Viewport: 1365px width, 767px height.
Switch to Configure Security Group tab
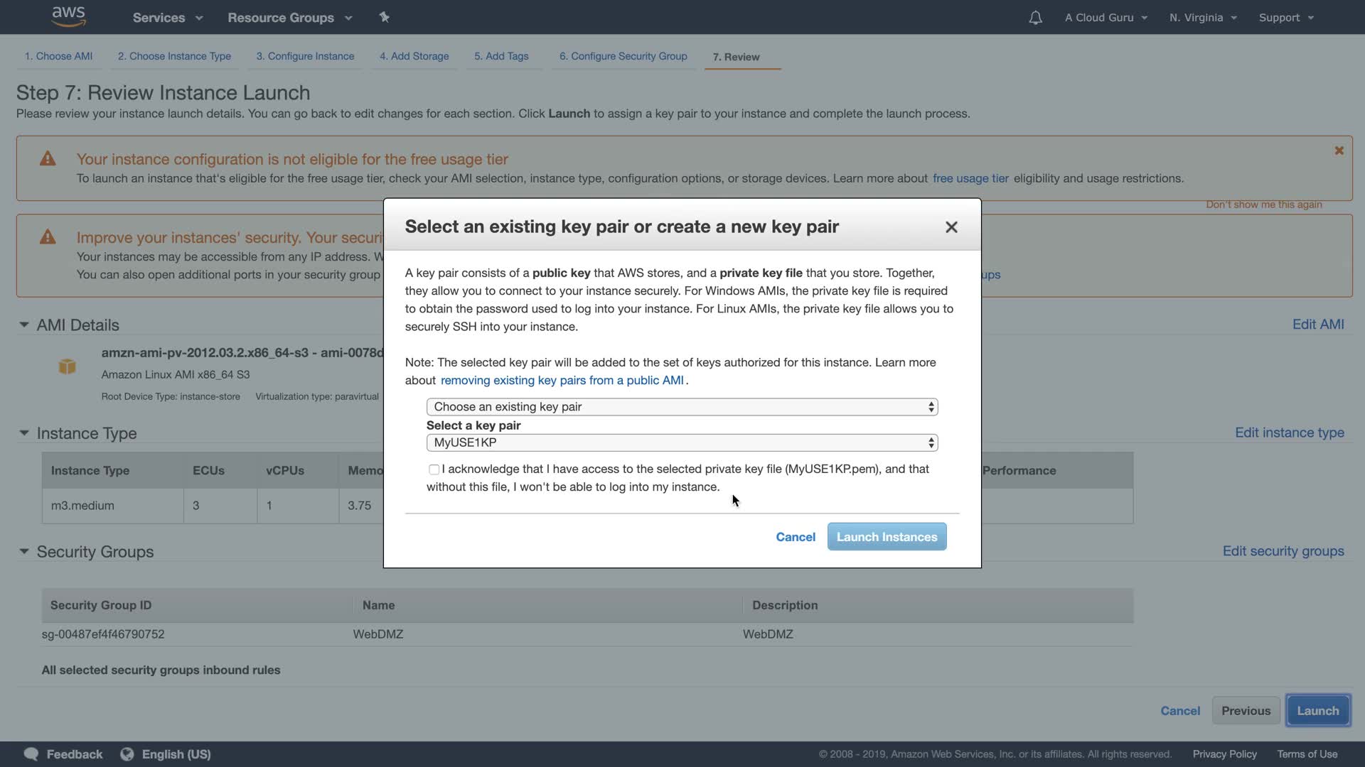coord(623,56)
